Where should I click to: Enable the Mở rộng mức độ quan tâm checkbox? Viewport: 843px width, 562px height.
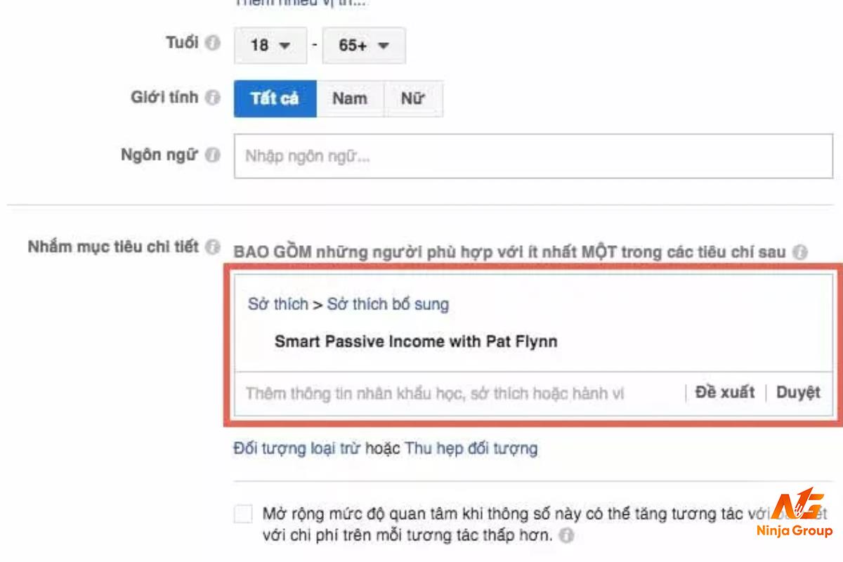[x=243, y=514]
